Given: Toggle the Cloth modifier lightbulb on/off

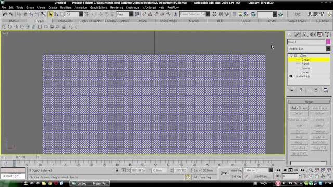Looking at the screenshot, I should pos(291,56).
